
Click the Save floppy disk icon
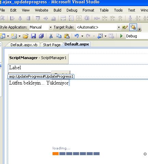pos(33,36)
